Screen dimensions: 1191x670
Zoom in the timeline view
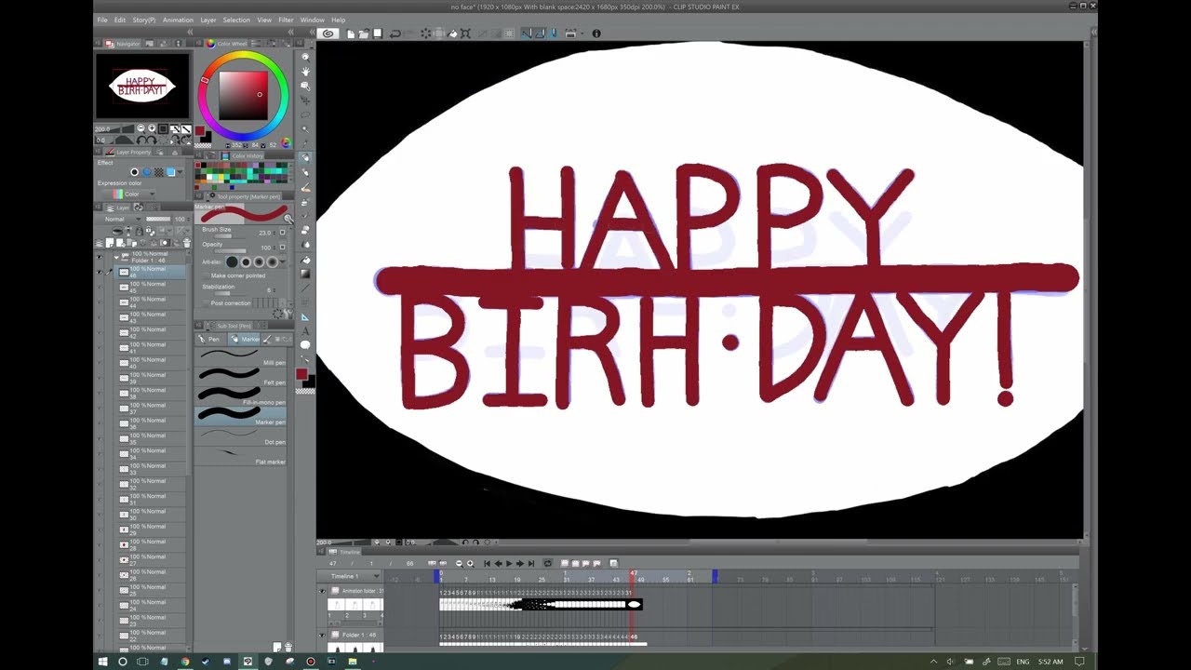click(469, 563)
